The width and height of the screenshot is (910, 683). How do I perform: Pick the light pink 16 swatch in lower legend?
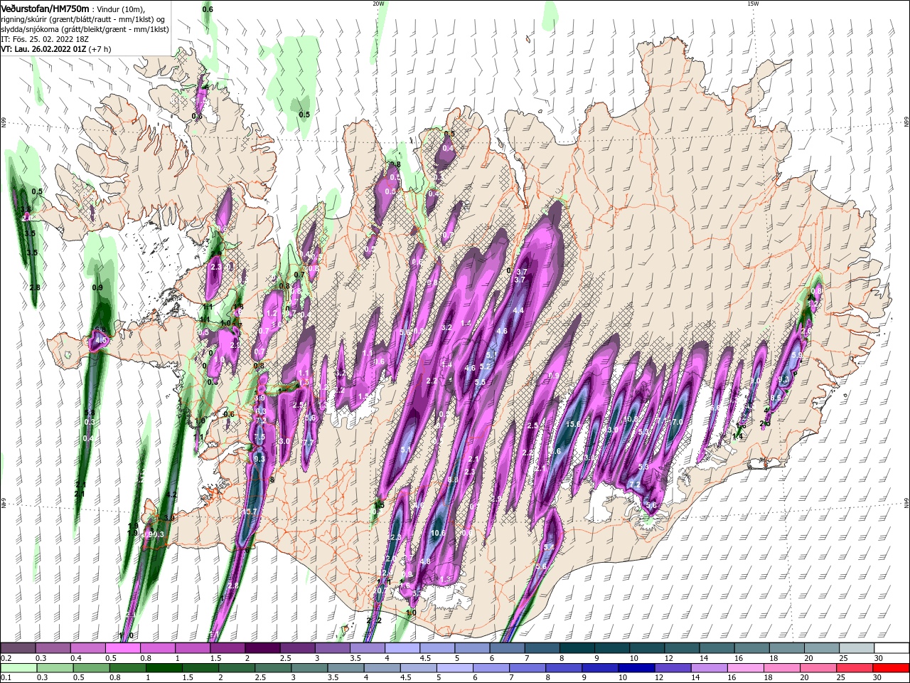746,669
